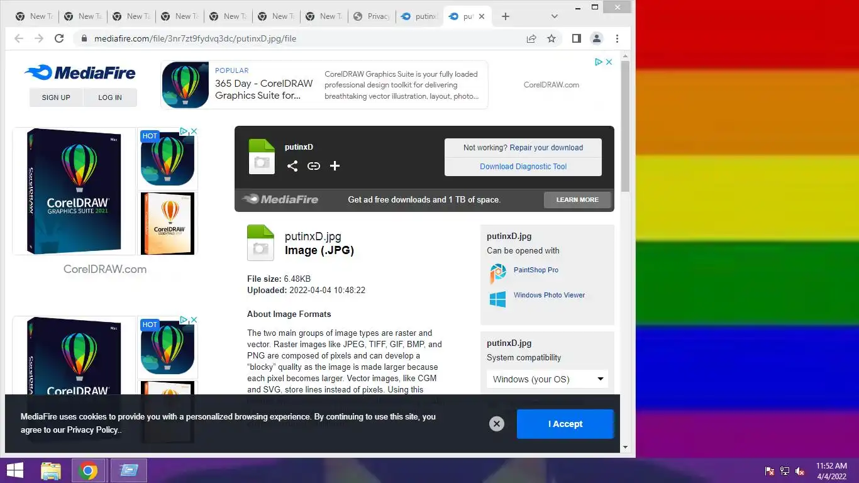Screen dimensions: 859x483
Task: Click the 365 Day - CorelDRAW ad headline
Action: 264,89
